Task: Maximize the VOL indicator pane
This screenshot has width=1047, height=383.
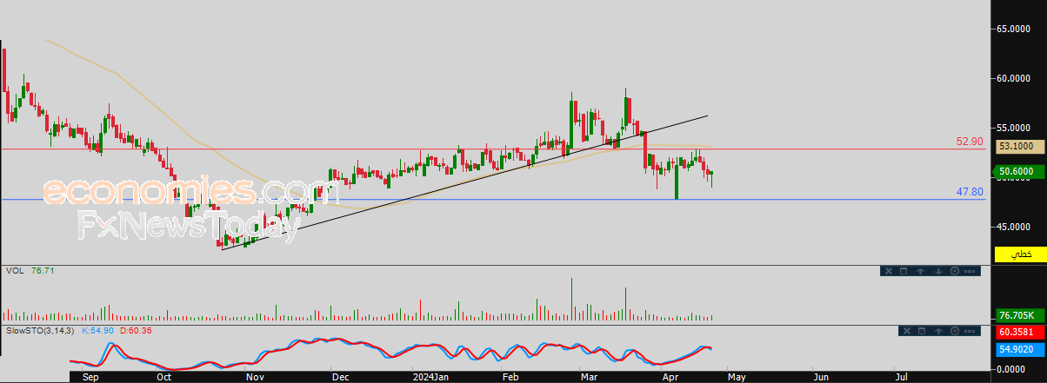Action: [x=903, y=272]
